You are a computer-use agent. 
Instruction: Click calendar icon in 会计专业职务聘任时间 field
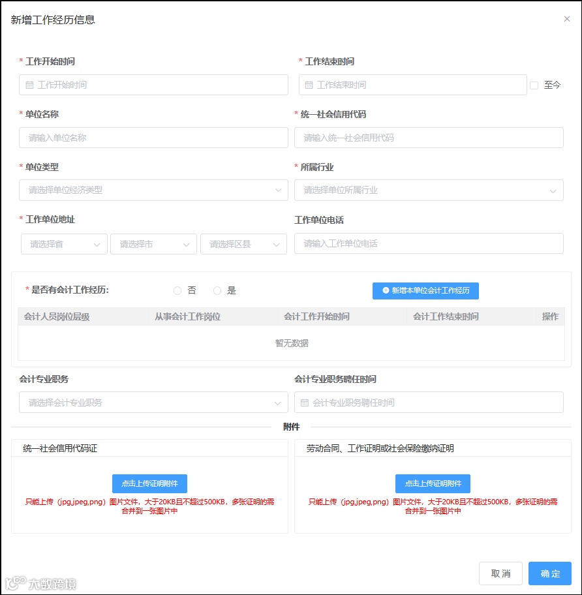304,403
